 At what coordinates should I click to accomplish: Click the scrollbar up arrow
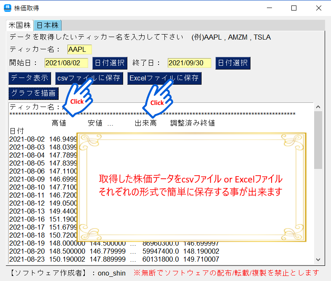coord(318,107)
